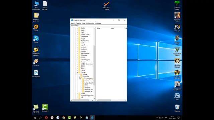Open Camtasia Studio 7 desktop shortcut
This screenshot has height=120, width=214.
(36, 109)
